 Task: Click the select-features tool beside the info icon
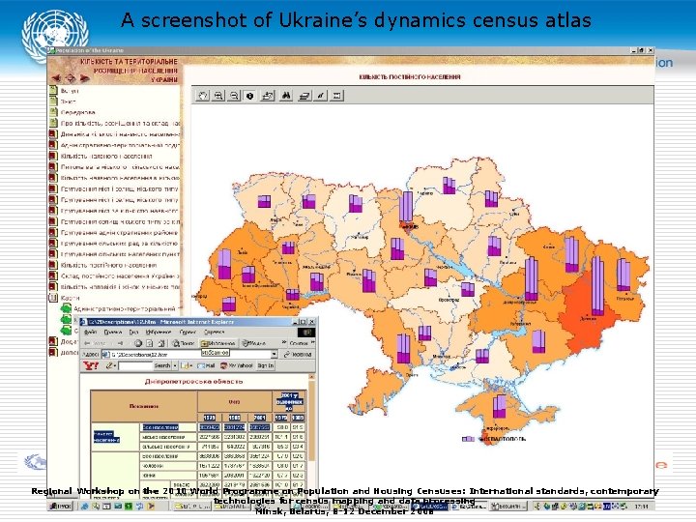267,96
